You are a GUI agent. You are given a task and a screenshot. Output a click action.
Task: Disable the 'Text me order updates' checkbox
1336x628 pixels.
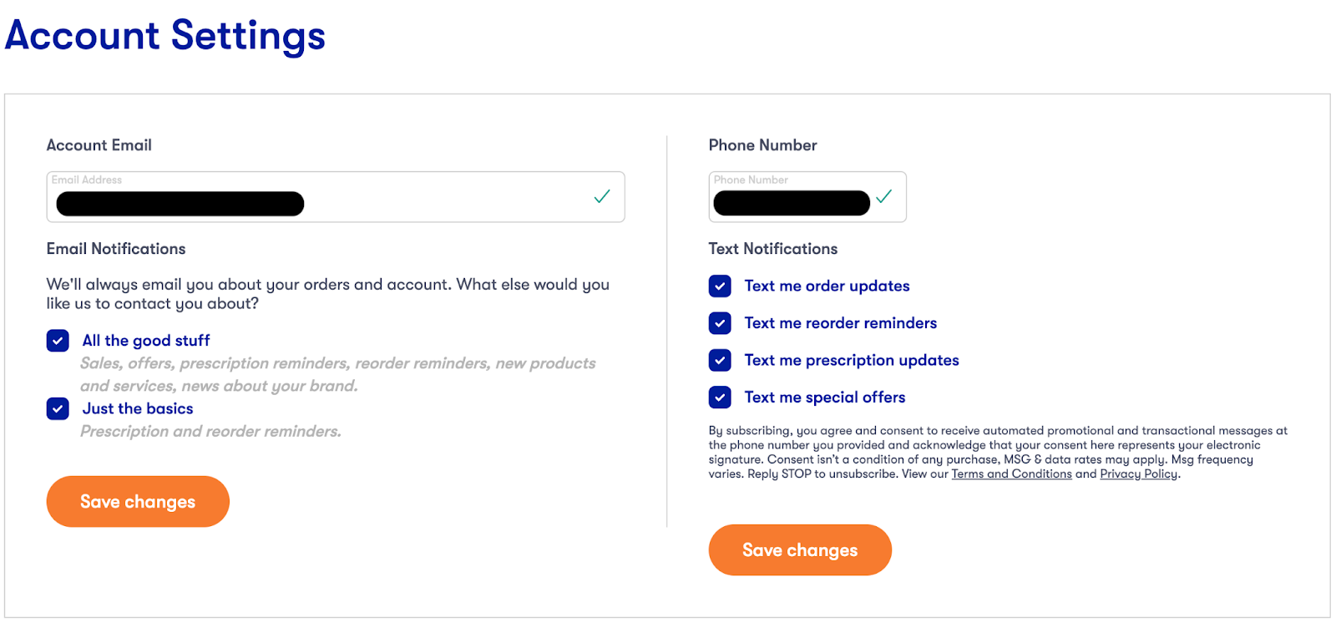(720, 286)
